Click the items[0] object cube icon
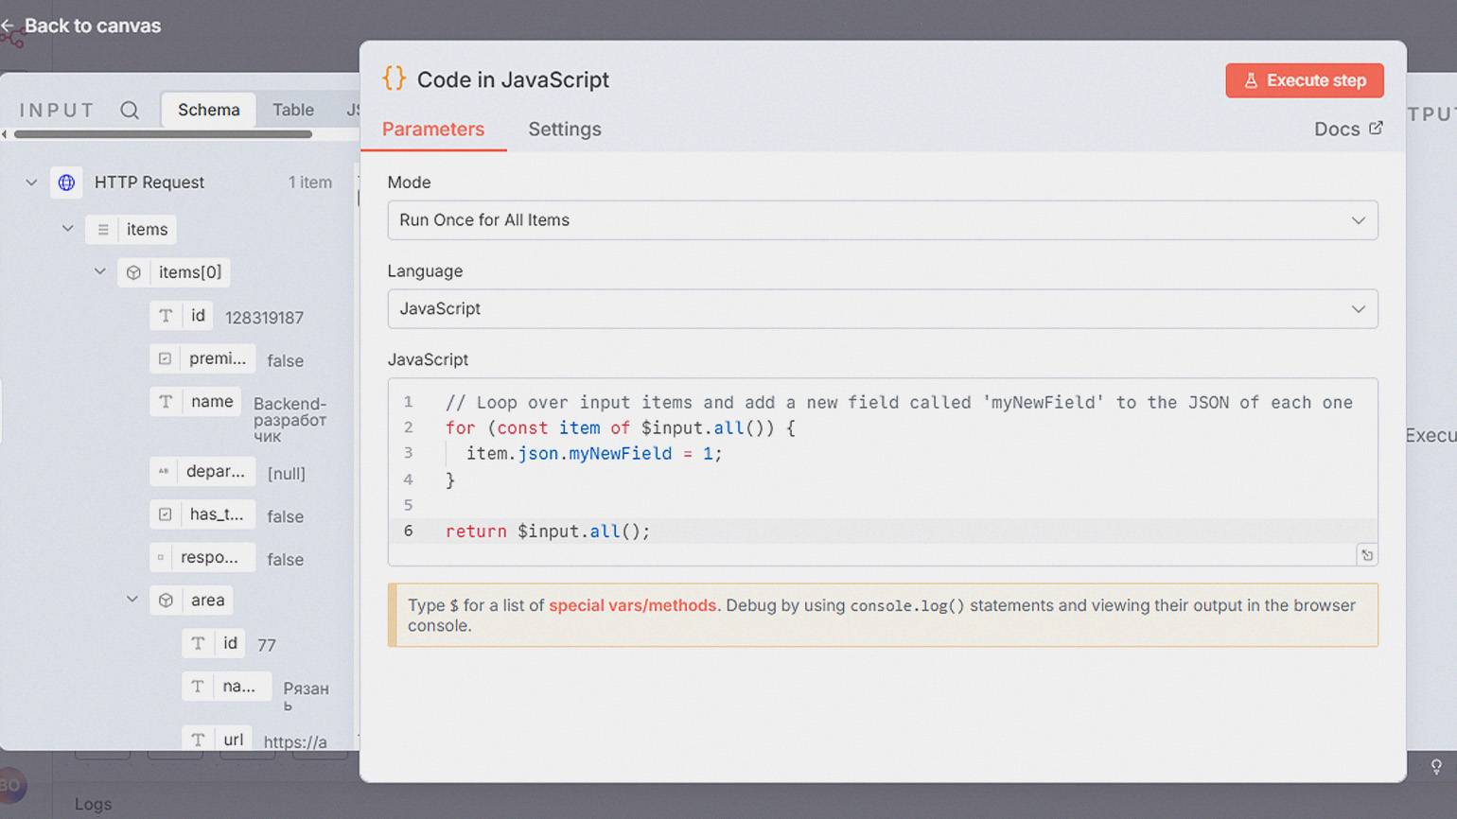This screenshot has width=1457, height=819. (134, 272)
